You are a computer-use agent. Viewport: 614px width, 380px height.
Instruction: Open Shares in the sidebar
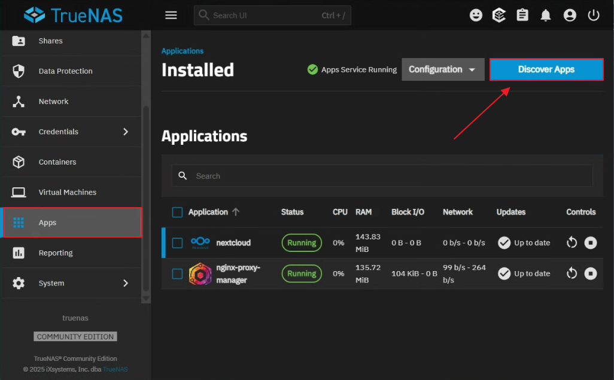[71, 41]
